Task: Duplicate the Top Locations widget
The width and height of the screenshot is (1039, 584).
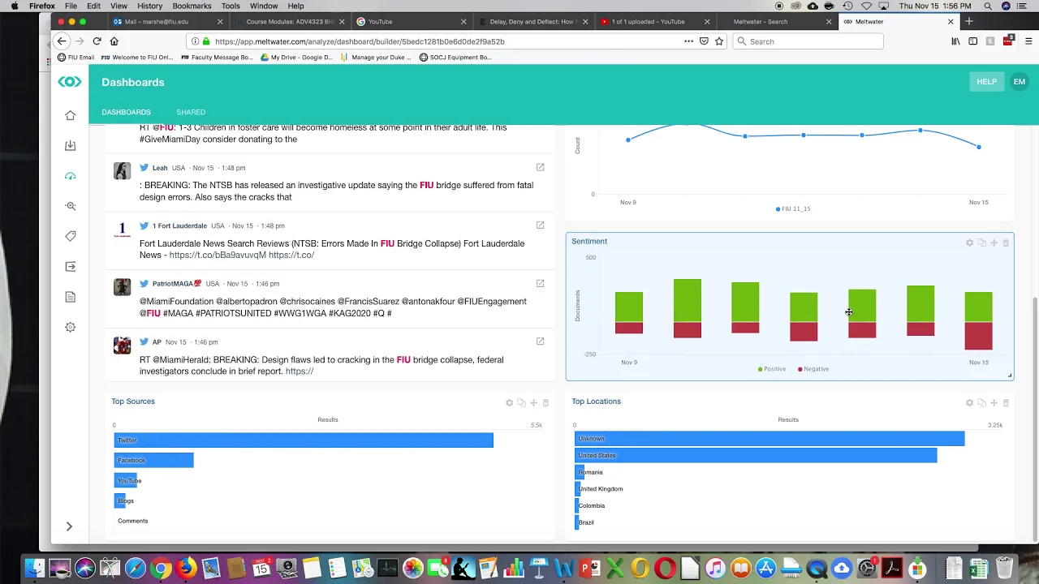Action: point(981,402)
